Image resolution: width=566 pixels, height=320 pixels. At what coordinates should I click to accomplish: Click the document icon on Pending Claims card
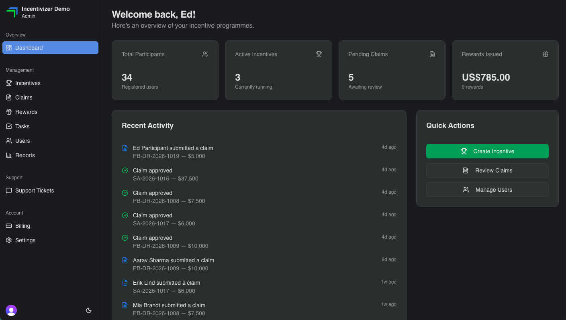(432, 54)
